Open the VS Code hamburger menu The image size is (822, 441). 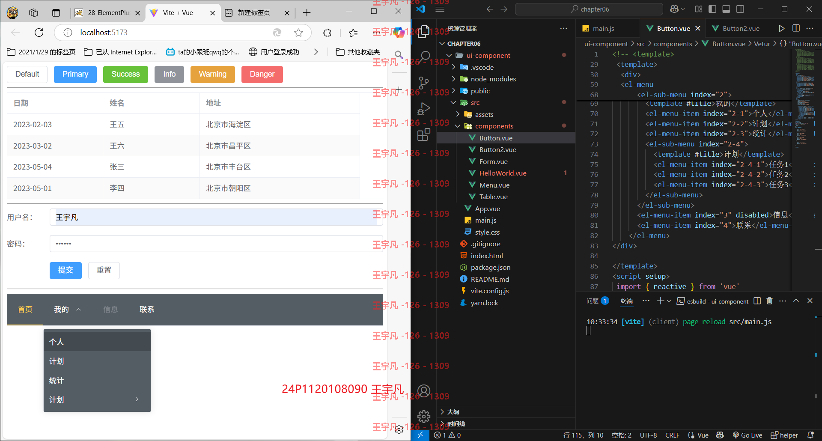tap(440, 9)
